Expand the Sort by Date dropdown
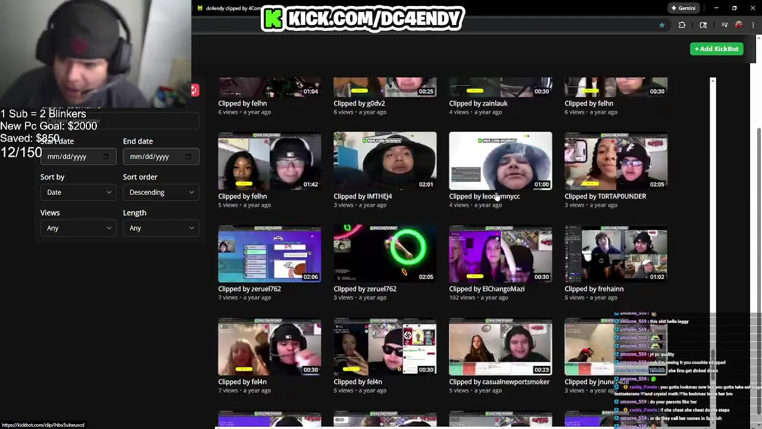Image resolution: width=762 pixels, height=429 pixels. click(78, 192)
